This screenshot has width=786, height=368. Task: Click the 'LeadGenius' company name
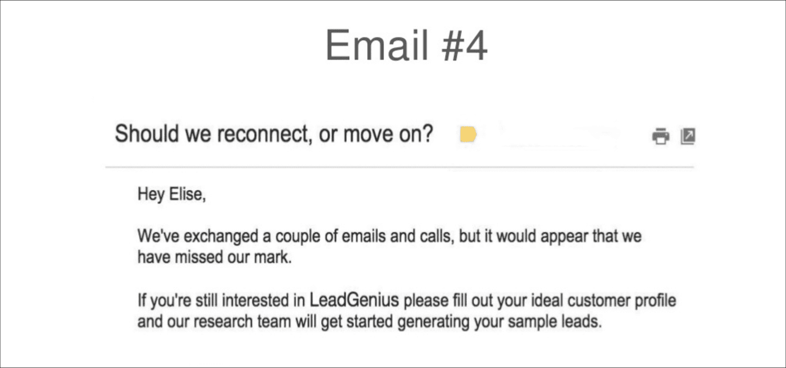354,301
